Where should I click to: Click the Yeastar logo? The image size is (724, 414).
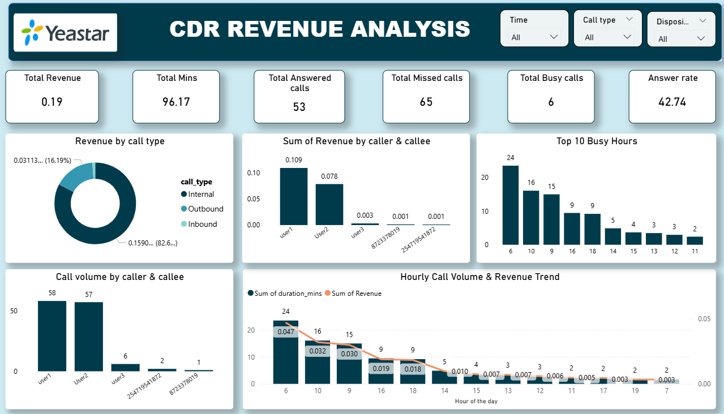[x=65, y=33]
